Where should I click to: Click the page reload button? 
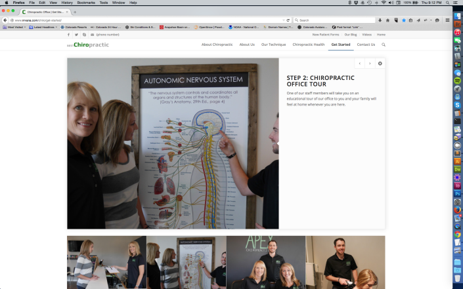coord(288,20)
